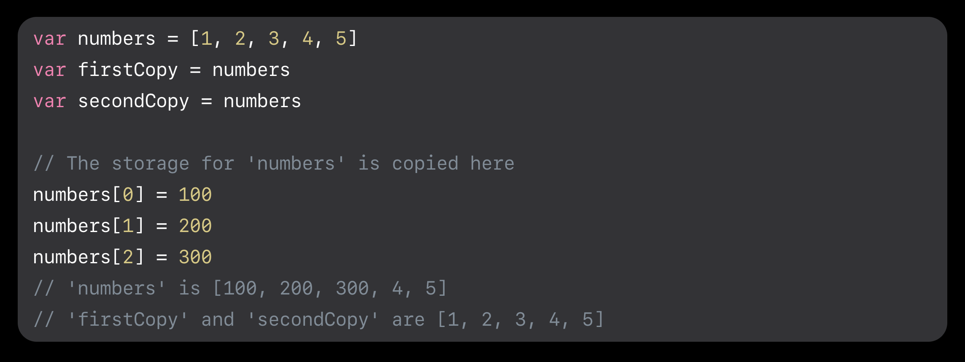The height and width of the screenshot is (362, 965).
Task: Click the number 3 in the array literal
Action: tap(274, 39)
